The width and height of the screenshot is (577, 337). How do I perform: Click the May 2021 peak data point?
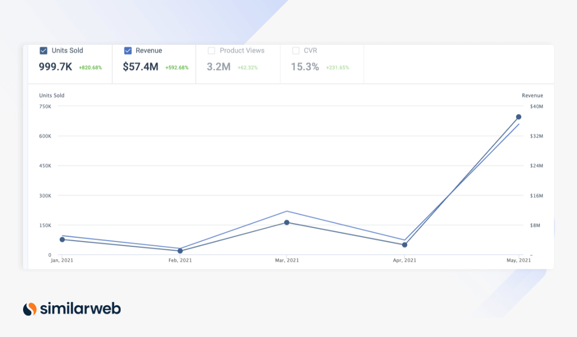click(518, 117)
